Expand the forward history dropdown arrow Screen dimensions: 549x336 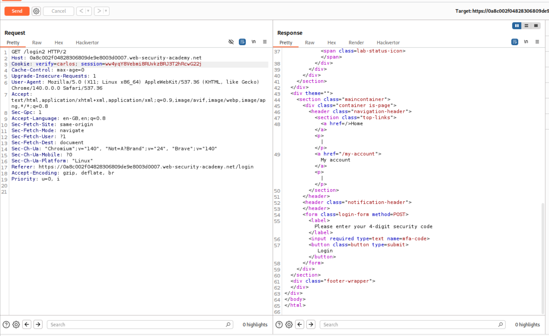pos(106,11)
